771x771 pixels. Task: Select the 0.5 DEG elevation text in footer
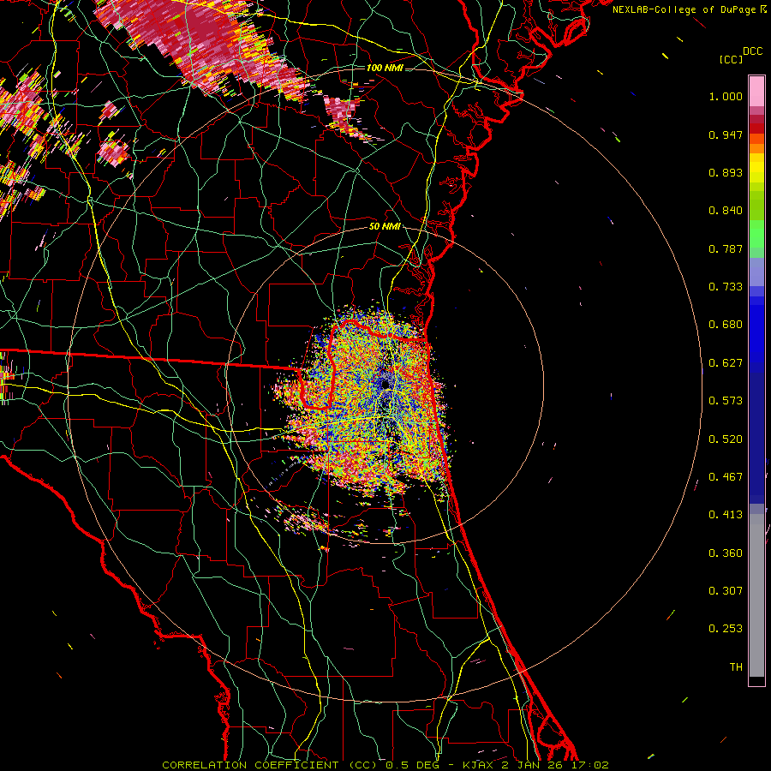tap(413, 765)
